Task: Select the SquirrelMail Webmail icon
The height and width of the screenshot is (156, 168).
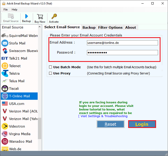Action: (5, 36)
